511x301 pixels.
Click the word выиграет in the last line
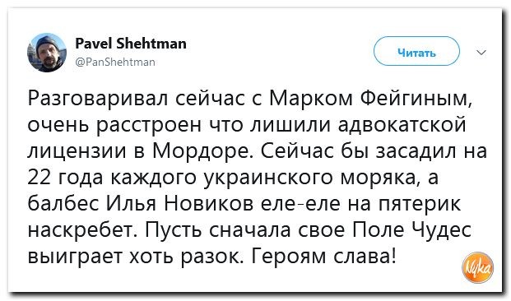[76, 257]
